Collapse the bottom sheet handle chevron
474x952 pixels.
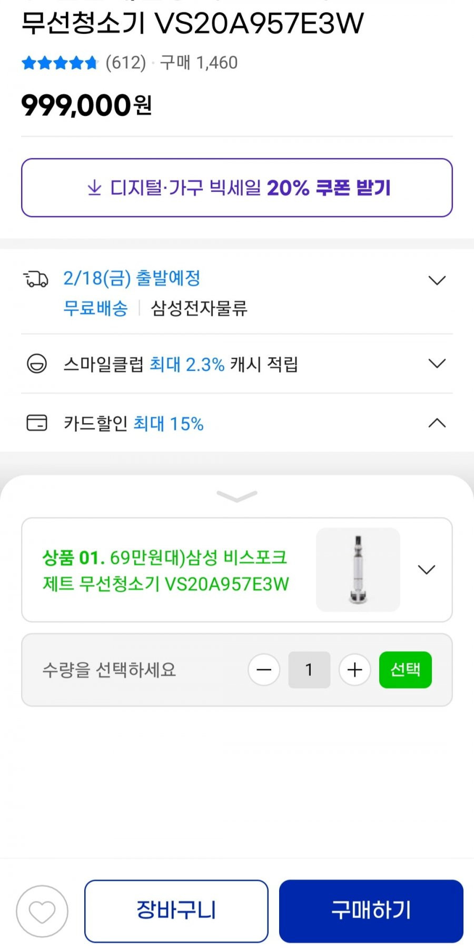click(237, 496)
